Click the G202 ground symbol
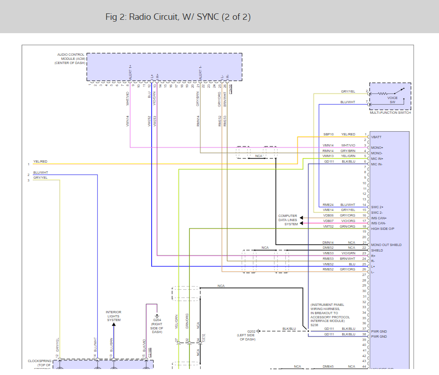The width and height of the screenshot is (439, 375). point(258,331)
